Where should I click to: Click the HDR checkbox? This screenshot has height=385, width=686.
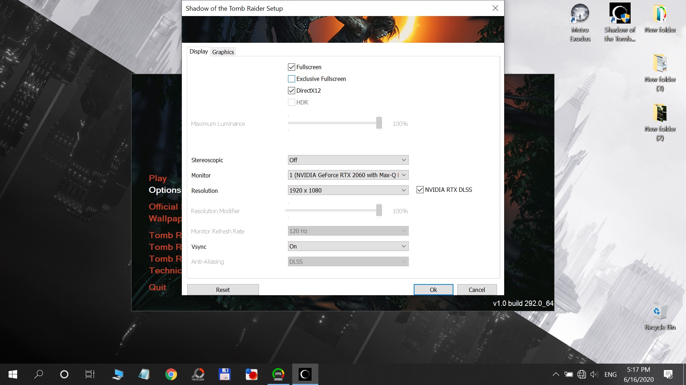(292, 102)
